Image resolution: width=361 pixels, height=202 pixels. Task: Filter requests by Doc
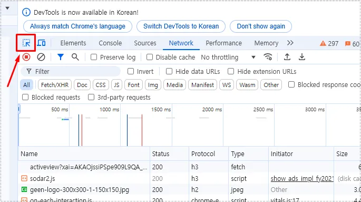(82, 85)
